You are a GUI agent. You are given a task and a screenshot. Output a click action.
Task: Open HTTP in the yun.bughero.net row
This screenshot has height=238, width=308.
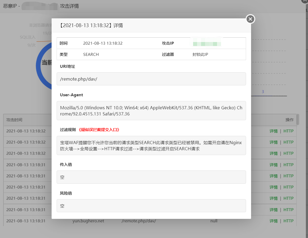(288, 221)
